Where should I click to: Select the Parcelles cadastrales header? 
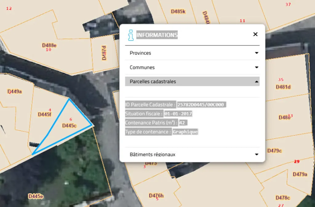(192, 81)
